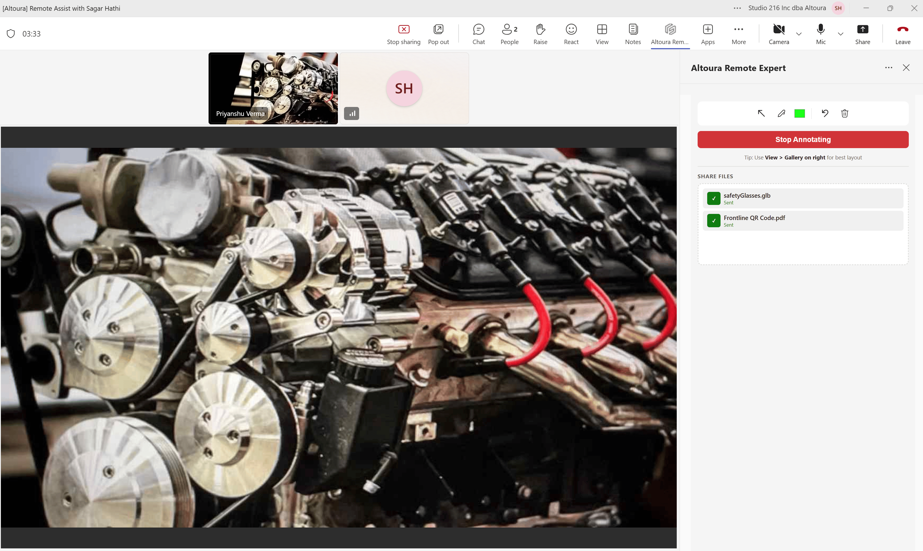Select the pen drawing tool
923x551 pixels.
pos(781,113)
